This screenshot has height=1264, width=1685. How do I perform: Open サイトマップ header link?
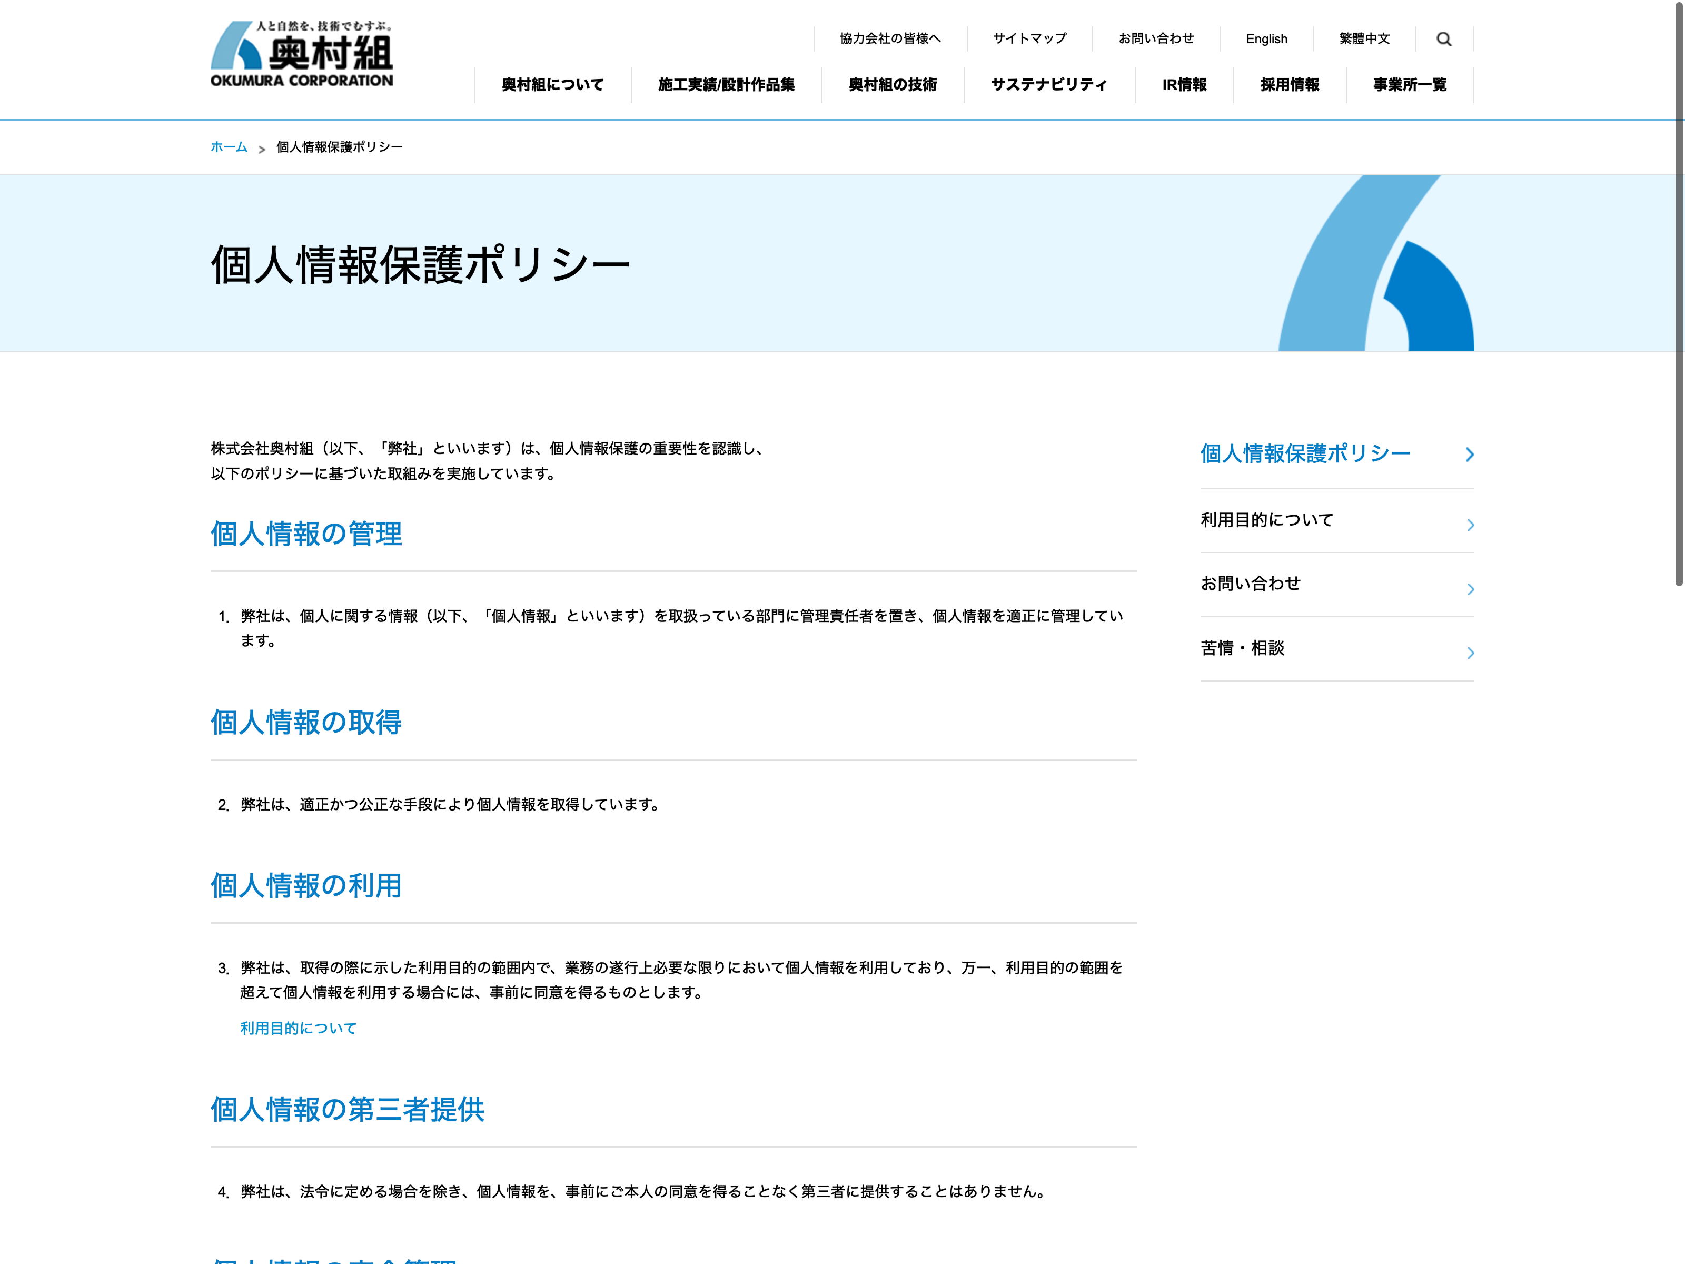pyautogui.click(x=1029, y=39)
